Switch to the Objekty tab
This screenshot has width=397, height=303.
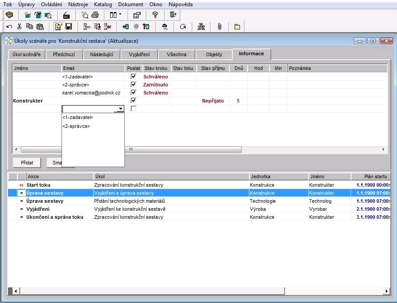click(214, 54)
